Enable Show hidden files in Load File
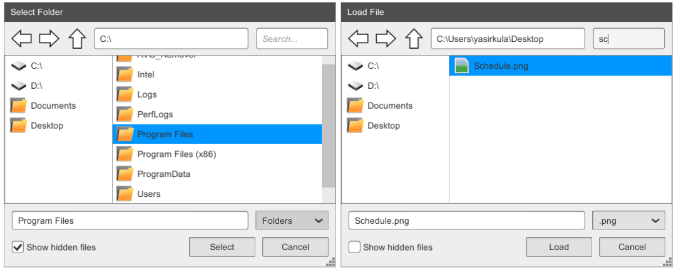Image resolution: width=676 pixels, height=270 pixels. [x=354, y=247]
